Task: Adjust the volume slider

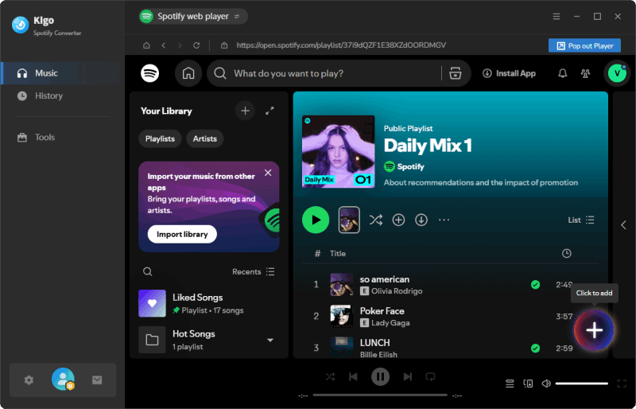Action: [582, 384]
